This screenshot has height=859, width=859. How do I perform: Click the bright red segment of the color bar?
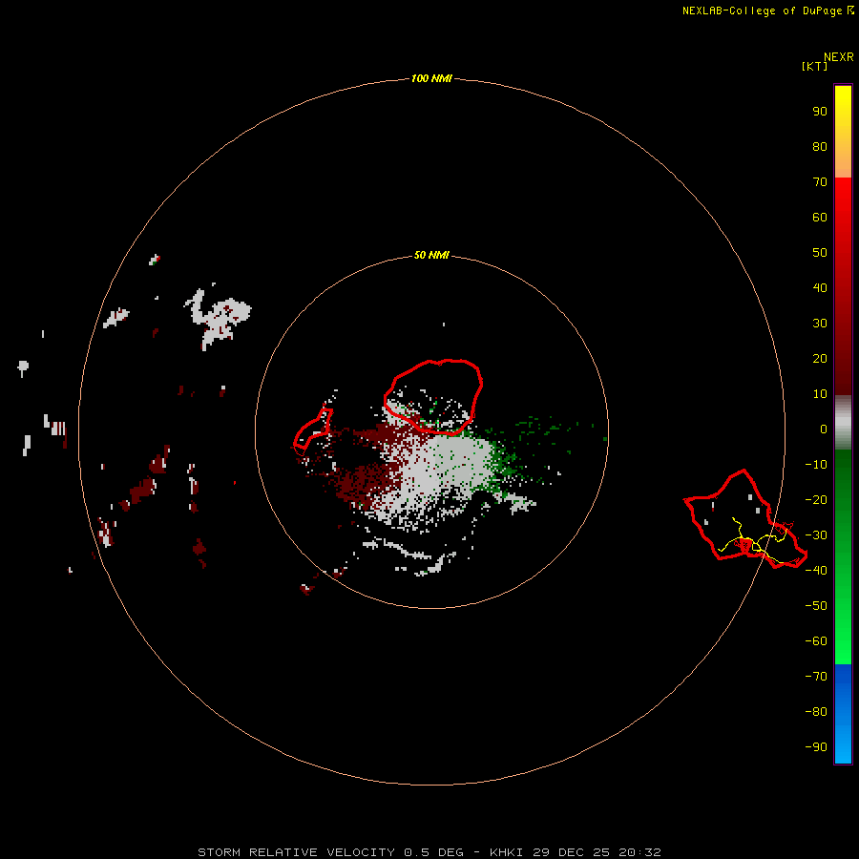pyautogui.click(x=843, y=286)
